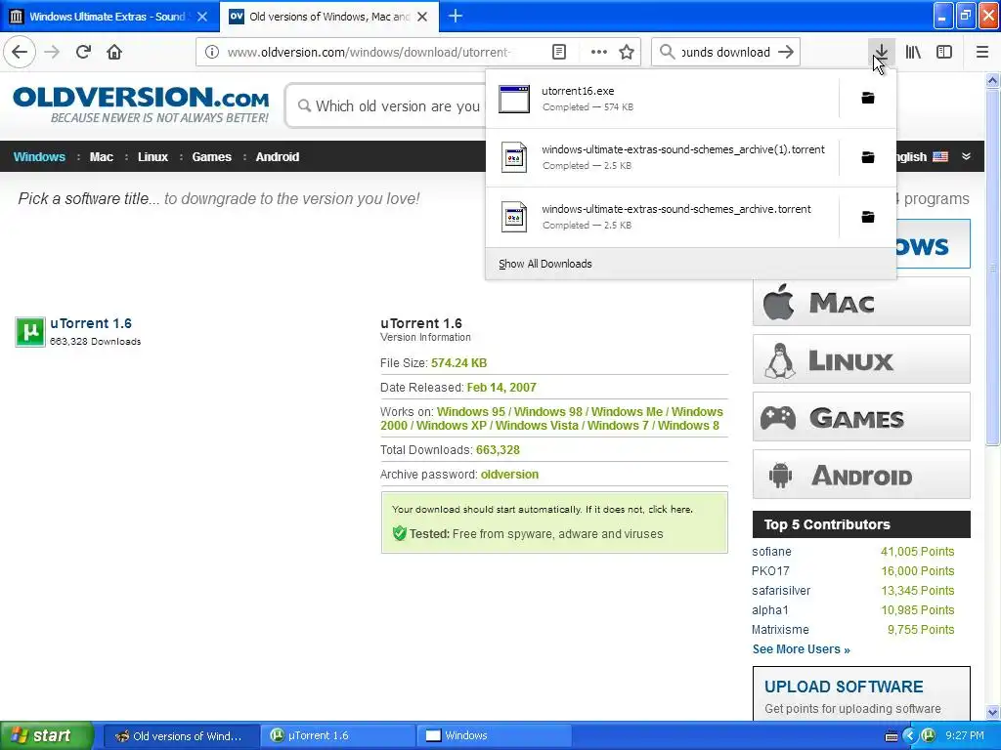Switch to the Windows taskbar item
The width and height of the screenshot is (1001, 750).
tap(495, 735)
